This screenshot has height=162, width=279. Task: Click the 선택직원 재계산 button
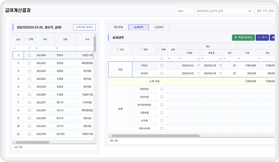(x=84, y=27)
